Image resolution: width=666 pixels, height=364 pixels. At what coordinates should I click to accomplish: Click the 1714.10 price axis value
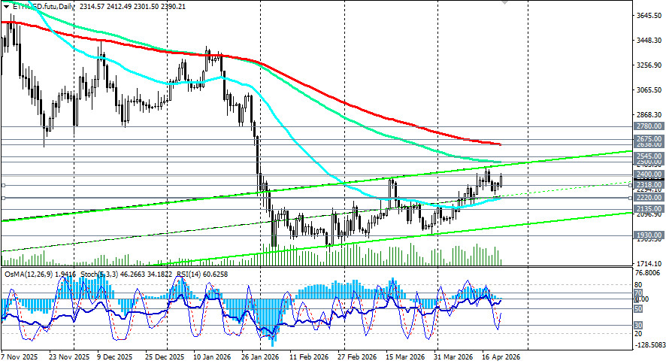[x=649, y=263]
